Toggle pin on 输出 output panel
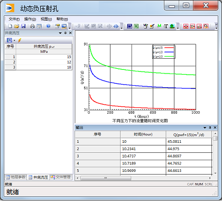 tap(210, 127)
